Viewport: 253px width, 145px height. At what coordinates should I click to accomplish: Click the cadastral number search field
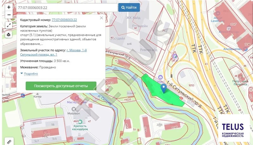tap(66, 7)
